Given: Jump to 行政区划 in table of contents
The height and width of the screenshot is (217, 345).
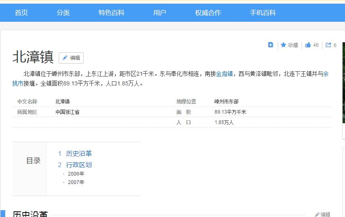Looking at the screenshot, I should [79, 165].
